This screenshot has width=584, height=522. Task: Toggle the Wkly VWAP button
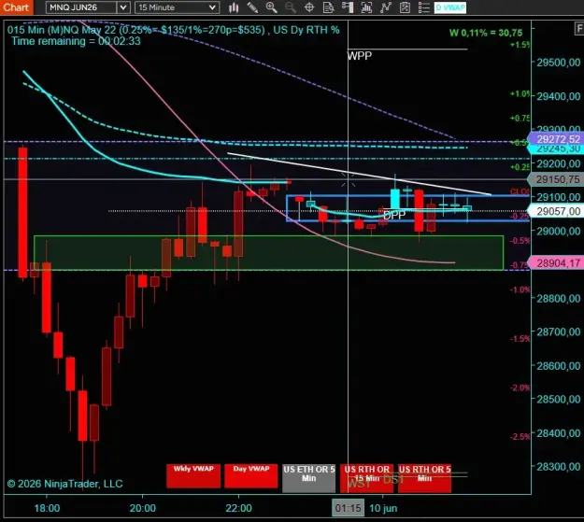coord(193,475)
